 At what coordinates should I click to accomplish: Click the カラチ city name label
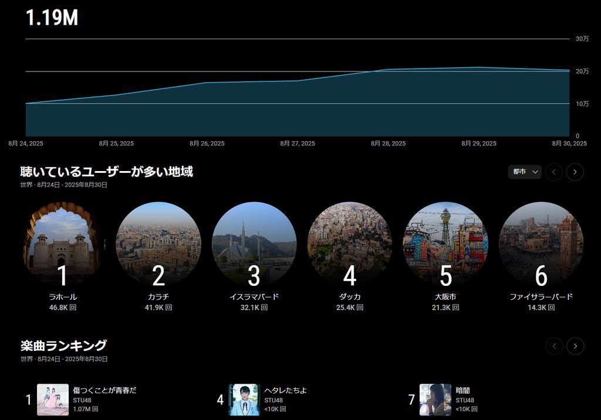(158, 296)
